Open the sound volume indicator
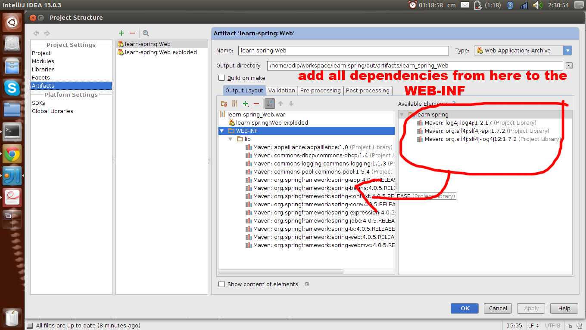Image resolution: width=586 pixels, height=330 pixels. pyautogui.click(x=537, y=5)
